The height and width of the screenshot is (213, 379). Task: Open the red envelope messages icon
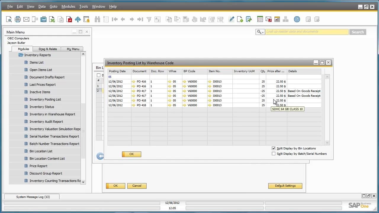click(269, 20)
